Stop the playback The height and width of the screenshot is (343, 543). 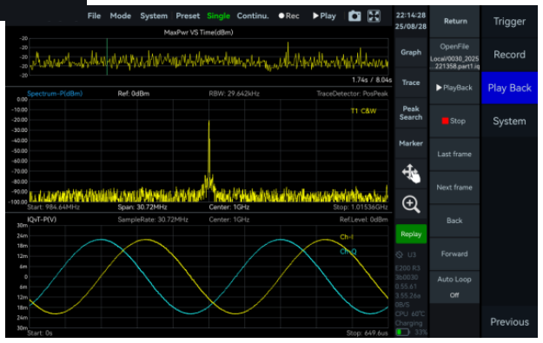click(x=454, y=122)
